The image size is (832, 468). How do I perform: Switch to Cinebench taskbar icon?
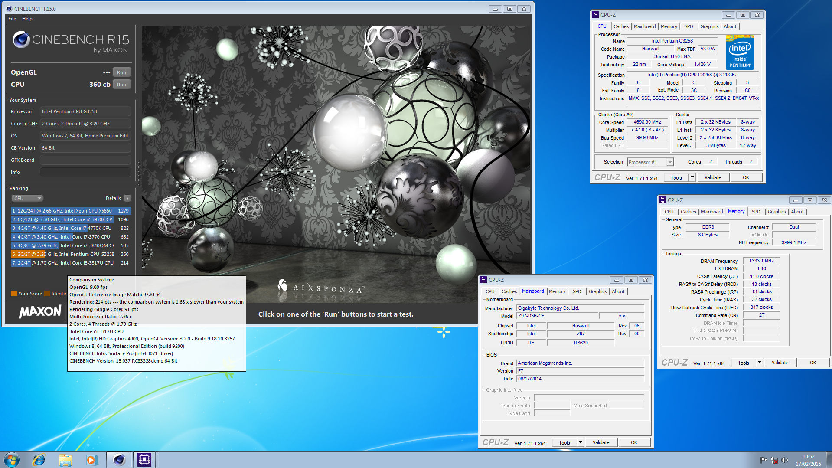tap(119, 460)
